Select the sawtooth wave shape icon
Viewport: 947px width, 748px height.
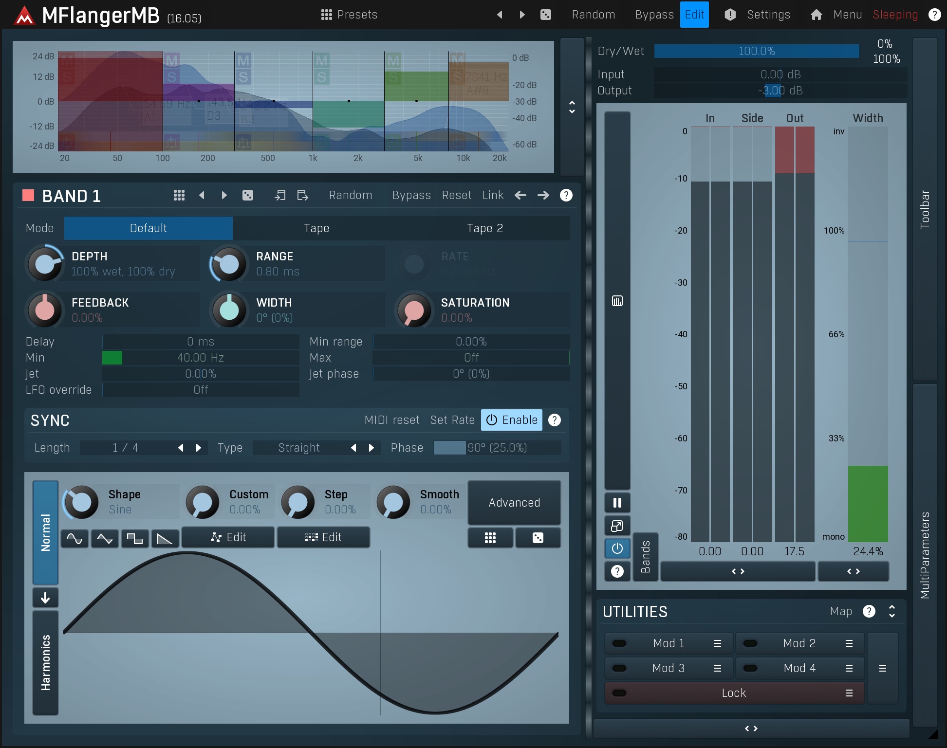165,538
